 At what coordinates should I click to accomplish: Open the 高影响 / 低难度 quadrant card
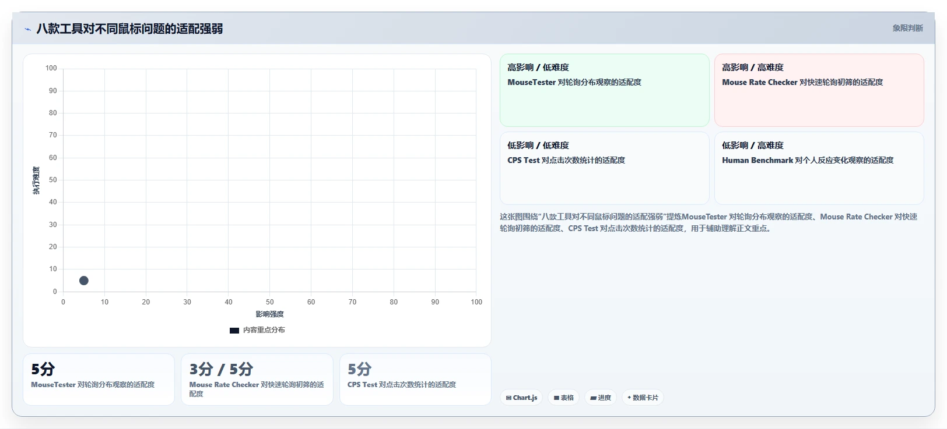pyautogui.click(x=604, y=90)
